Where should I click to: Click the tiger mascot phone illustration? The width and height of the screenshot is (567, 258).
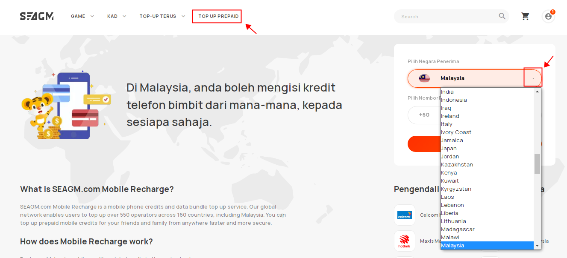point(66,106)
